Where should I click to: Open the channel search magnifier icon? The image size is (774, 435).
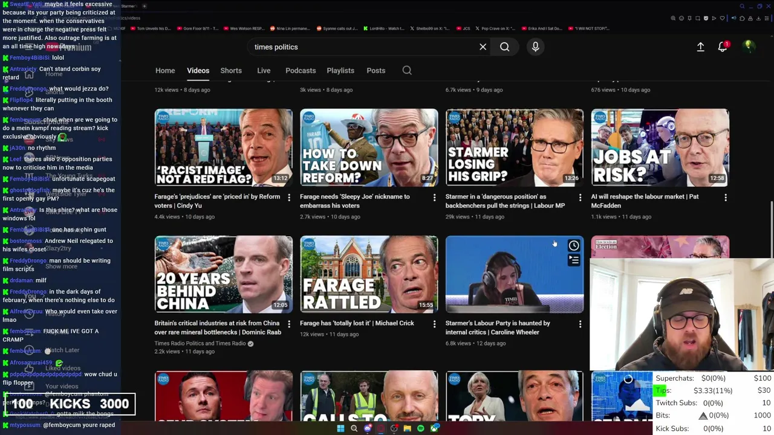click(x=407, y=71)
